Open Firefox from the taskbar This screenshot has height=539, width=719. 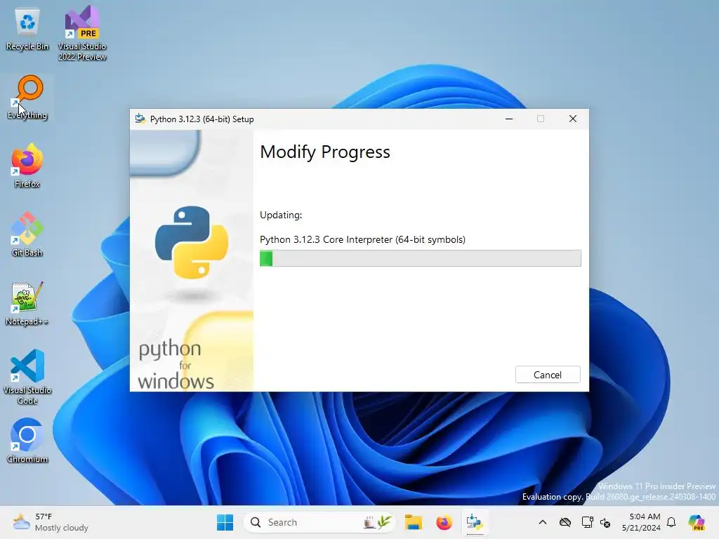coord(444,522)
